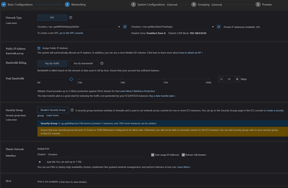Open 'Buy a data transfer plan' link
The height and width of the screenshot is (188, 288).
[x=162, y=96]
